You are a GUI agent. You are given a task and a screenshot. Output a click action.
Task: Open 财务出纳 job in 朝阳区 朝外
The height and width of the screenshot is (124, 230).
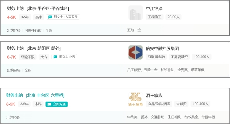point(34,49)
